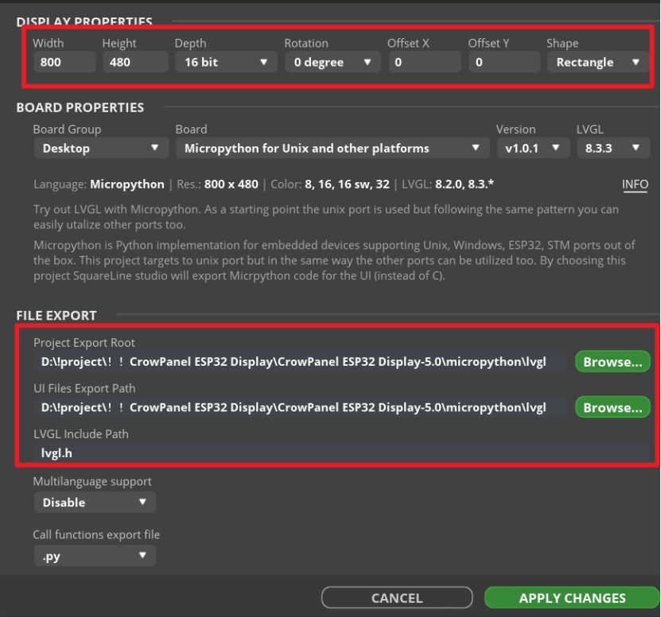This screenshot has width=661, height=618.
Task: Browse for the Project Export Root
Action: [612, 362]
